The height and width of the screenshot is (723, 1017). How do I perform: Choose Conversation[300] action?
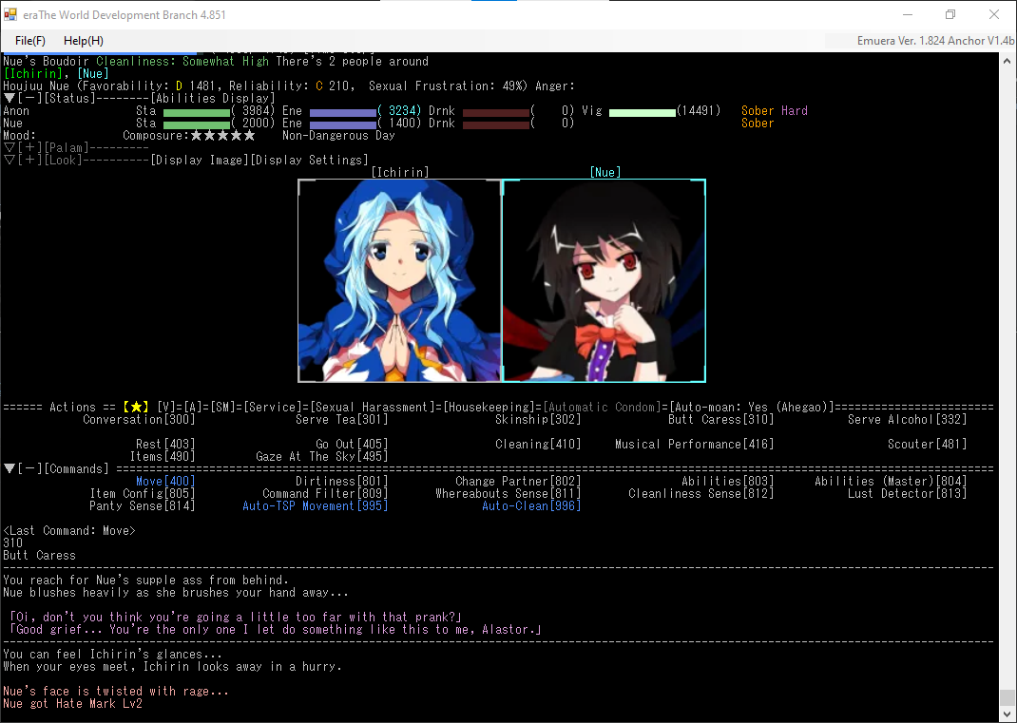point(139,420)
